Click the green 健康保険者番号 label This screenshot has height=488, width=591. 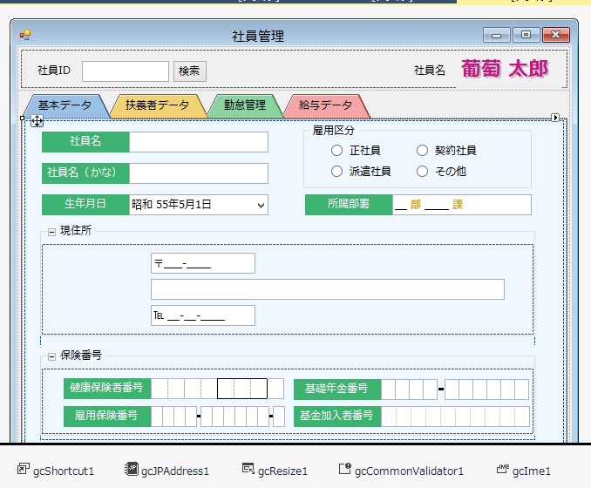click(107, 389)
